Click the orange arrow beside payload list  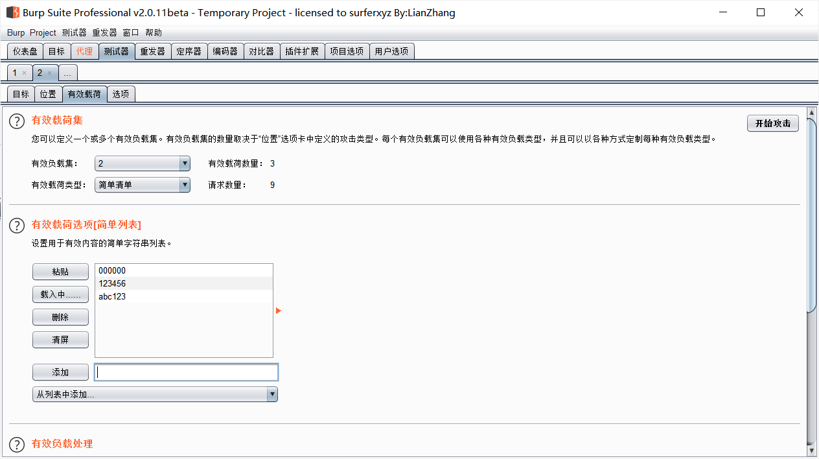[x=279, y=311]
